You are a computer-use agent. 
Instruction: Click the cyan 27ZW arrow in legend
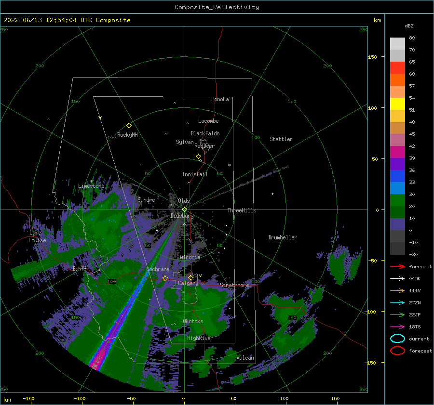click(397, 303)
